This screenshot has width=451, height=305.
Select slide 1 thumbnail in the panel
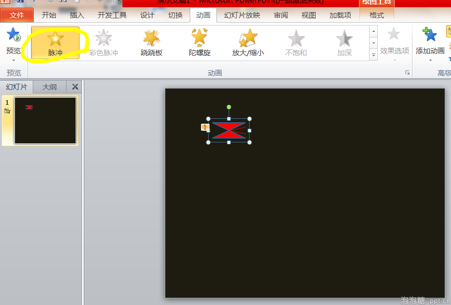[x=45, y=120]
